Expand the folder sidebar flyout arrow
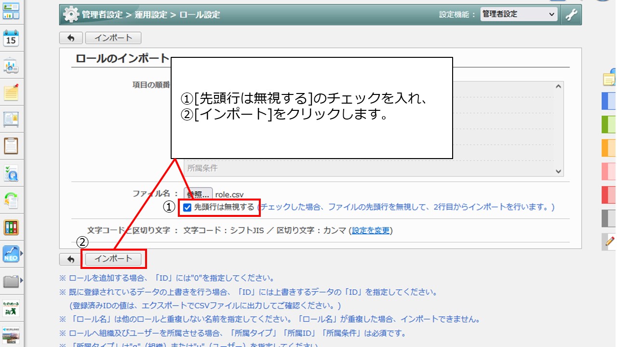 (21, 280)
